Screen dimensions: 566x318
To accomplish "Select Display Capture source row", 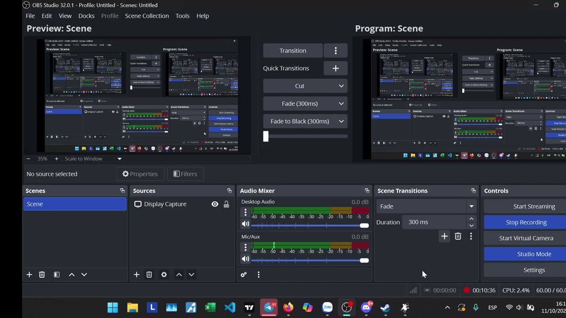I will [x=182, y=204].
